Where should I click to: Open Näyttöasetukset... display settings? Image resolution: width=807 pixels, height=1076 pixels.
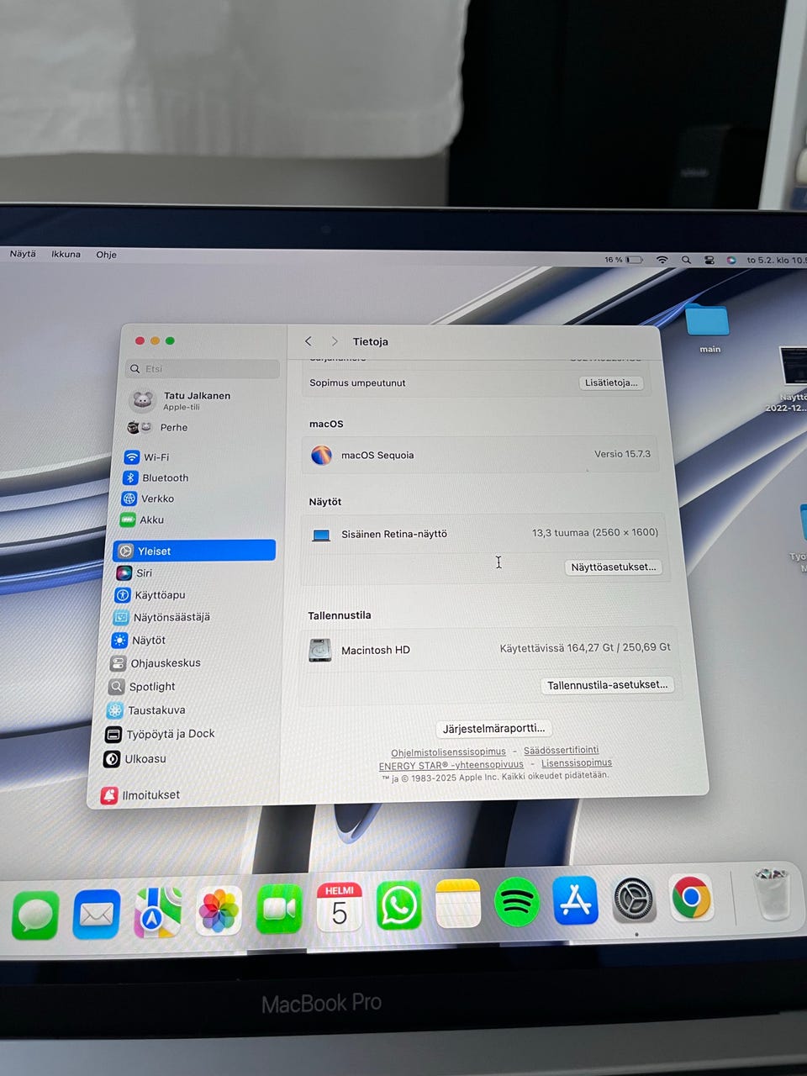pyautogui.click(x=614, y=567)
